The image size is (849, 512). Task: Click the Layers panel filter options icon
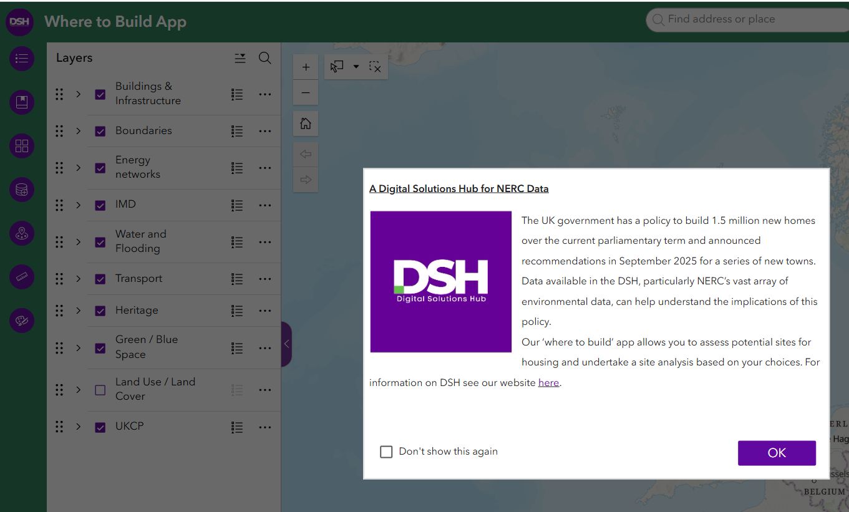240,58
